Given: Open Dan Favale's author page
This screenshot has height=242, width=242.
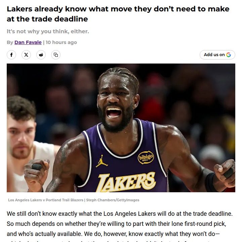Looking at the screenshot, I should [28, 42].
